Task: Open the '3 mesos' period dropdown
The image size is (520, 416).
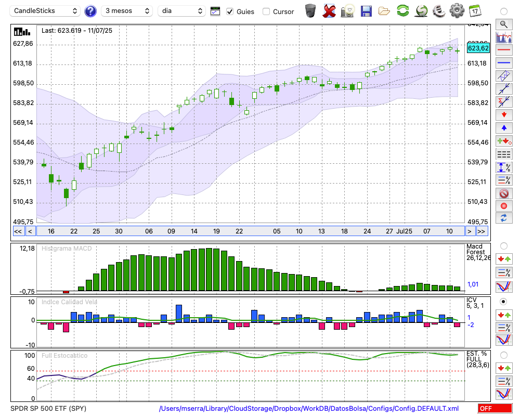Action: point(127,11)
